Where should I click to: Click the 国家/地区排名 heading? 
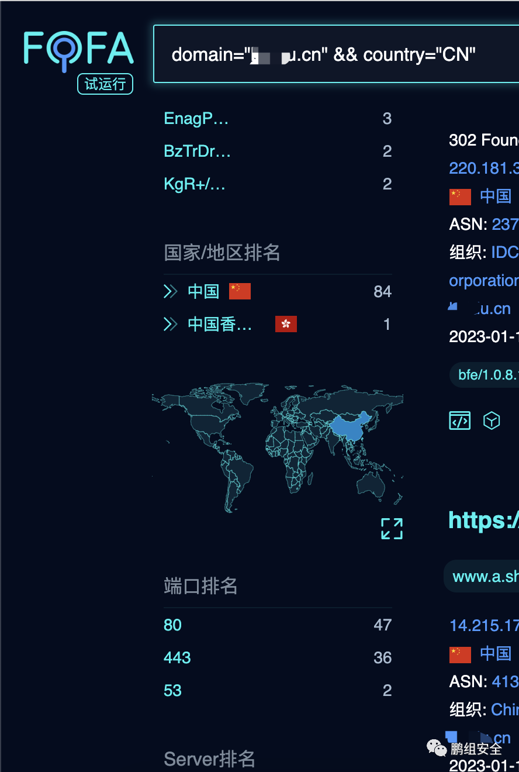tap(222, 253)
